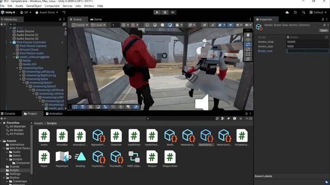Select the Player script asset
This screenshot has height=185, width=330.
click(x=44, y=159)
